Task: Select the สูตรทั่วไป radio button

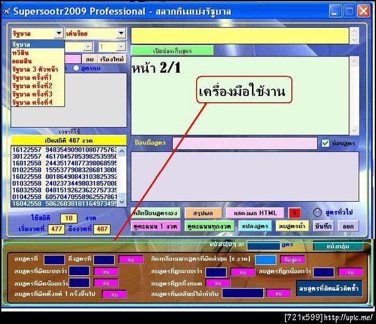Action: tap(317, 212)
